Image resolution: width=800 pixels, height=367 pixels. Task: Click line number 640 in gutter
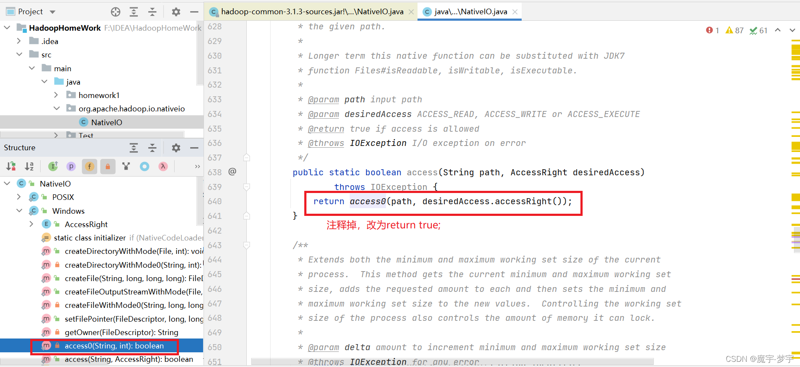(x=215, y=201)
